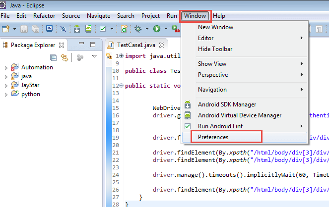Select the Package Explorer tab
This screenshot has width=329, height=207.
point(33,45)
